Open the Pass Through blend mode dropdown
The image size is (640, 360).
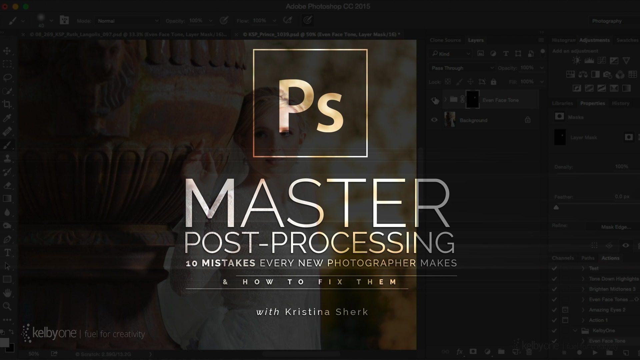pos(462,68)
